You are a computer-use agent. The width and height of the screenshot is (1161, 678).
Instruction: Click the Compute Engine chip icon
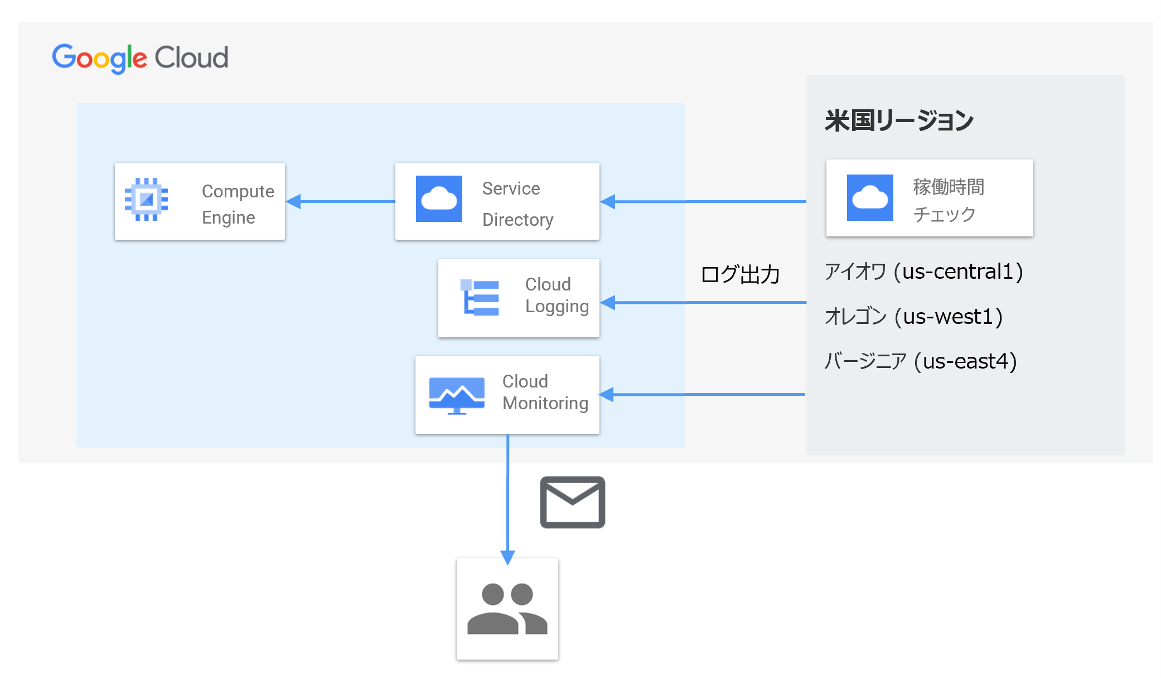[147, 200]
